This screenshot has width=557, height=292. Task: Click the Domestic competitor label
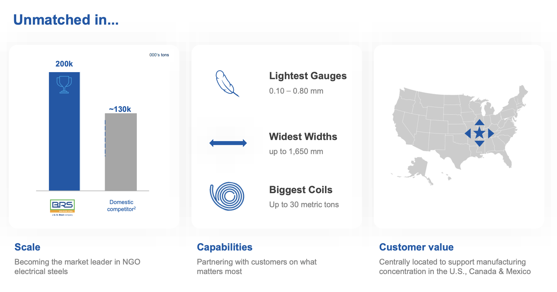tap(121, 205)
